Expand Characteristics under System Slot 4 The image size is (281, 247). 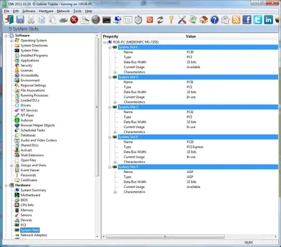point(115,162)
